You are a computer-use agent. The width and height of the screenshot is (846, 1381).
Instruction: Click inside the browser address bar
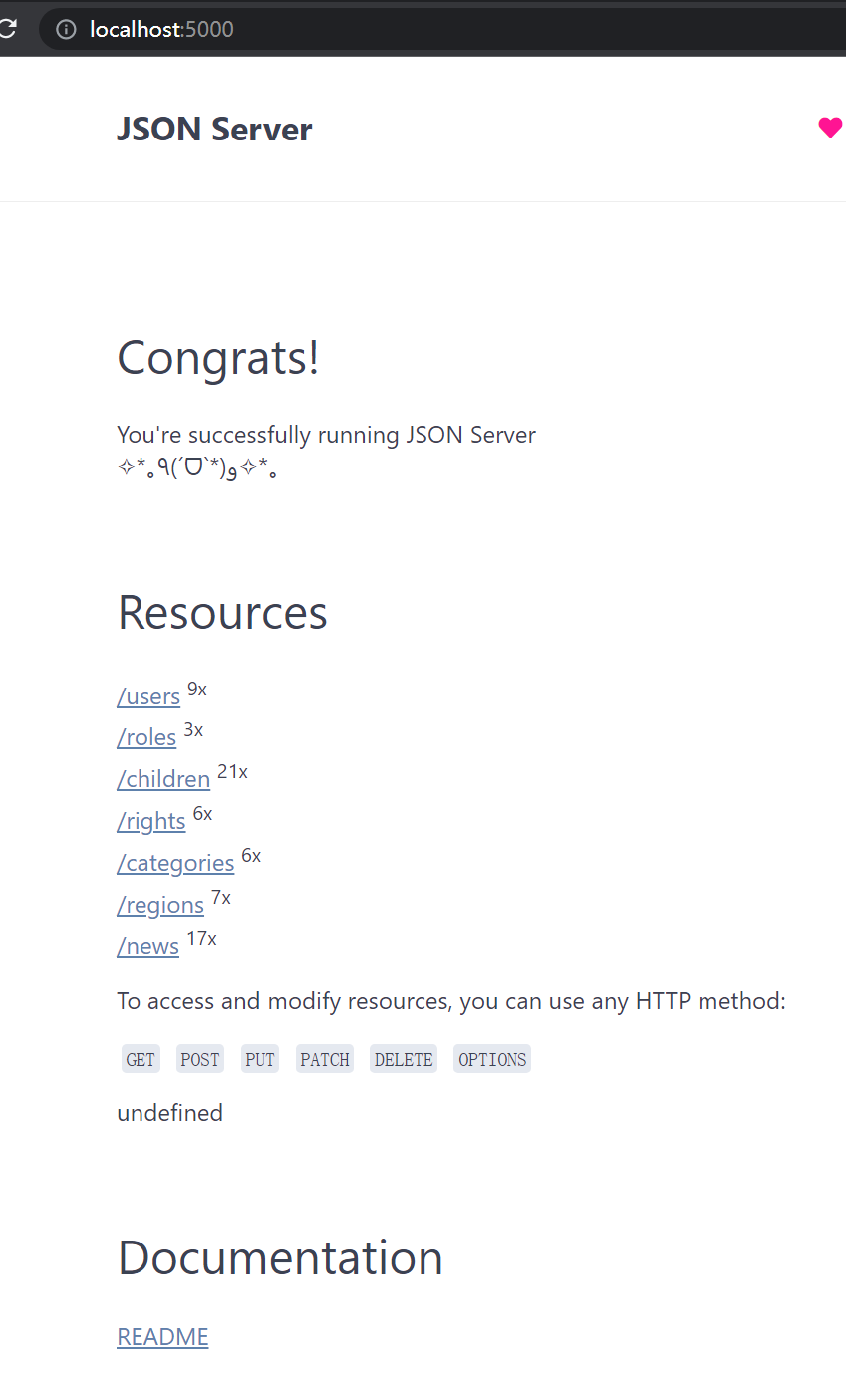[299, 29]
